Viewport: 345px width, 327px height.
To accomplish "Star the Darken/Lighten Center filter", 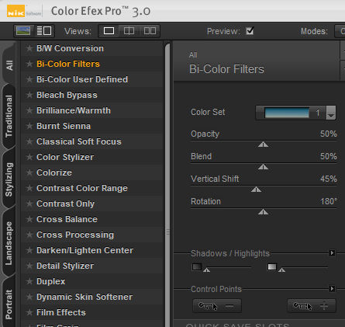I will [x=29, y=250].
